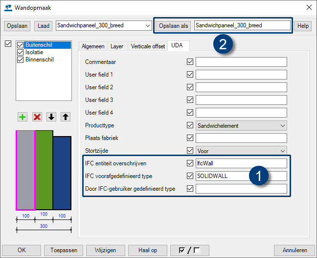Viewport: 317px width, 258px height.
Task: Select Binnenschil in the layer list
Action: pyautogui.click(x=39, y=60)
